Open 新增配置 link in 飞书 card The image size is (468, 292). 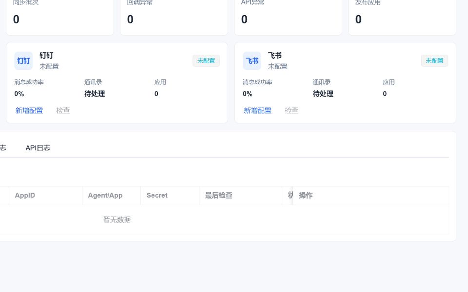pos(258,111)
